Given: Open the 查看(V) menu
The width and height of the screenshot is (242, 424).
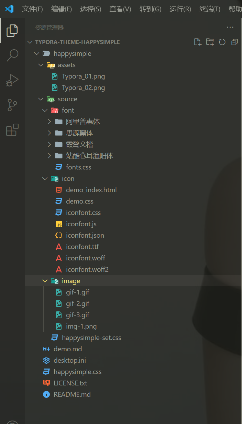Looking at the screenshot, I should [120, 9].
